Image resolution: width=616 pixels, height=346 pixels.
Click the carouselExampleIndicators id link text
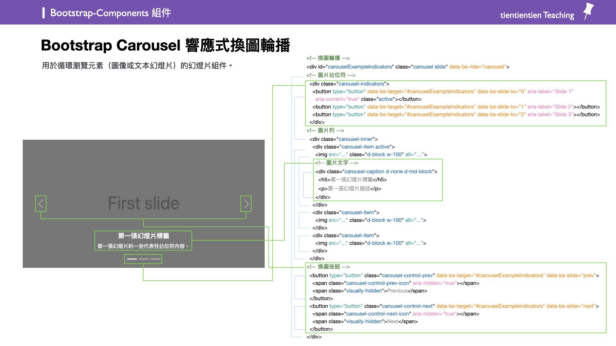359,67
